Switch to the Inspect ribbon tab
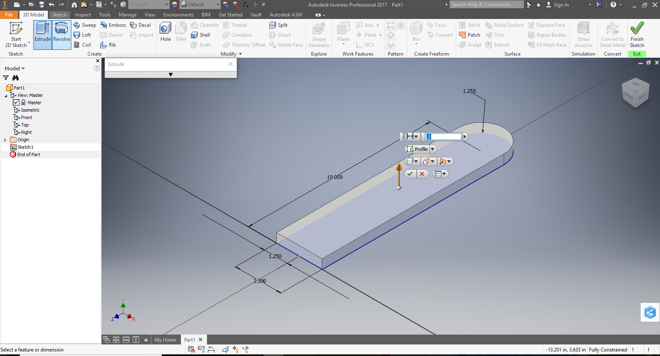Viewport: 660px width, 356px height. click(x=82, y=15)
